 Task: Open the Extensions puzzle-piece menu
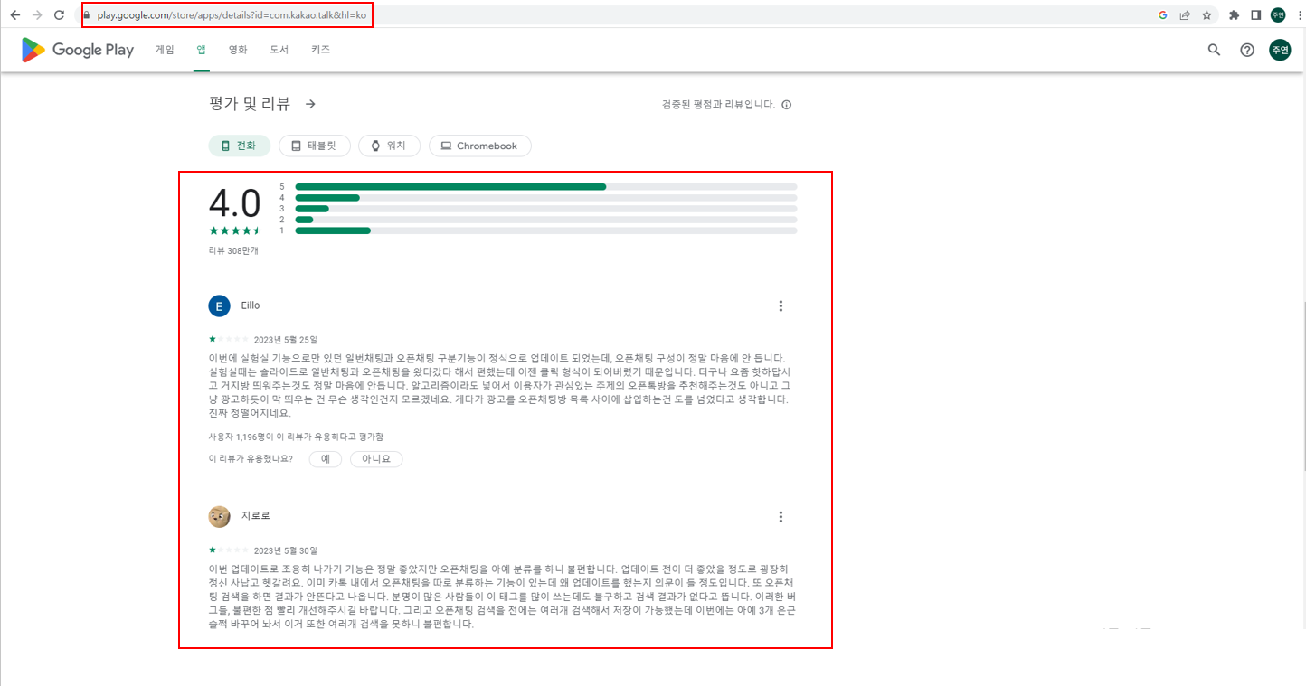coord(1234,15)
